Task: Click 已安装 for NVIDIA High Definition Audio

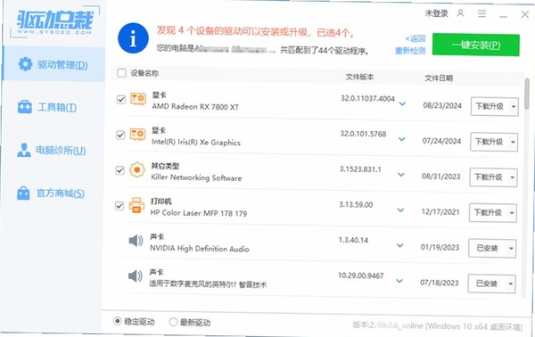Action: coord(487,249)
